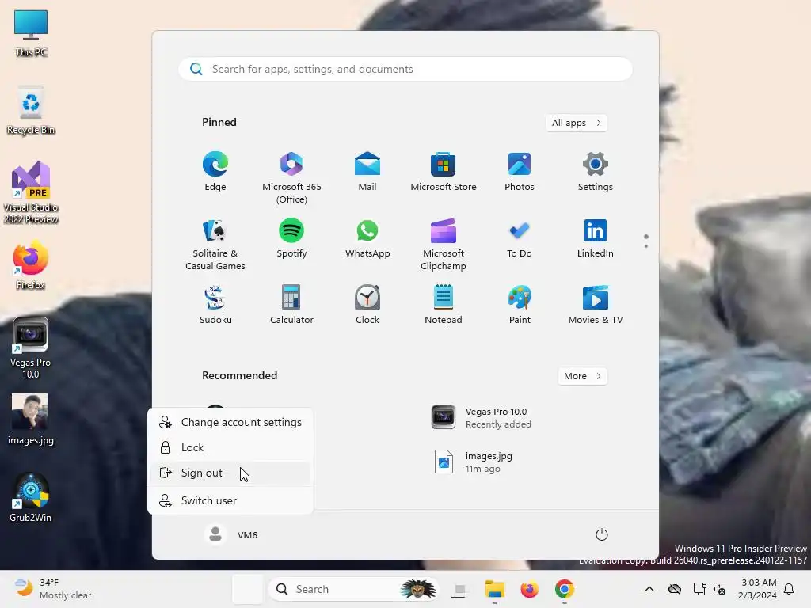Open Firefox from the taskbar
The image size is (811, 608).
click(529, 589)
